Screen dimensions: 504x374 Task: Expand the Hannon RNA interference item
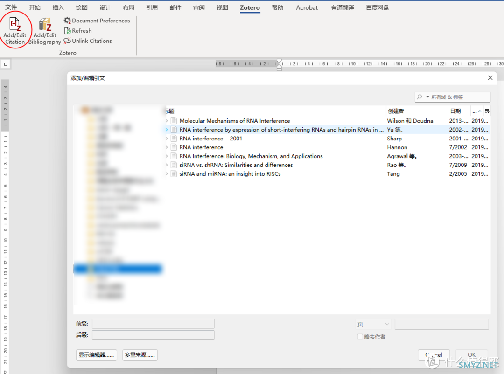point(167,147)
